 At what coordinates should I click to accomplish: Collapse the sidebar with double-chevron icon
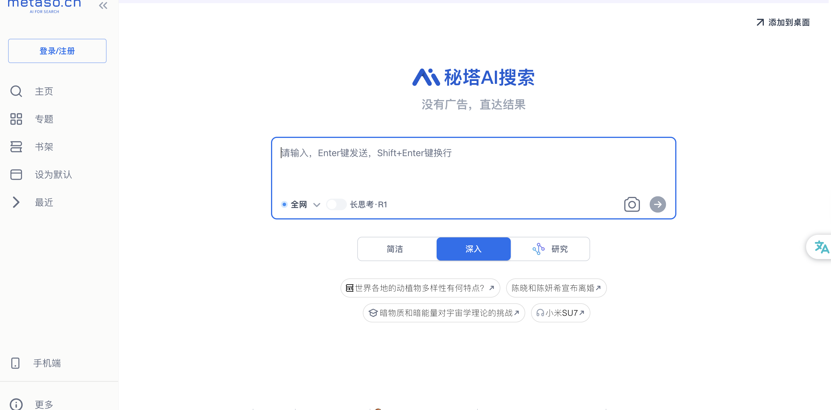(x=103, y=5)
